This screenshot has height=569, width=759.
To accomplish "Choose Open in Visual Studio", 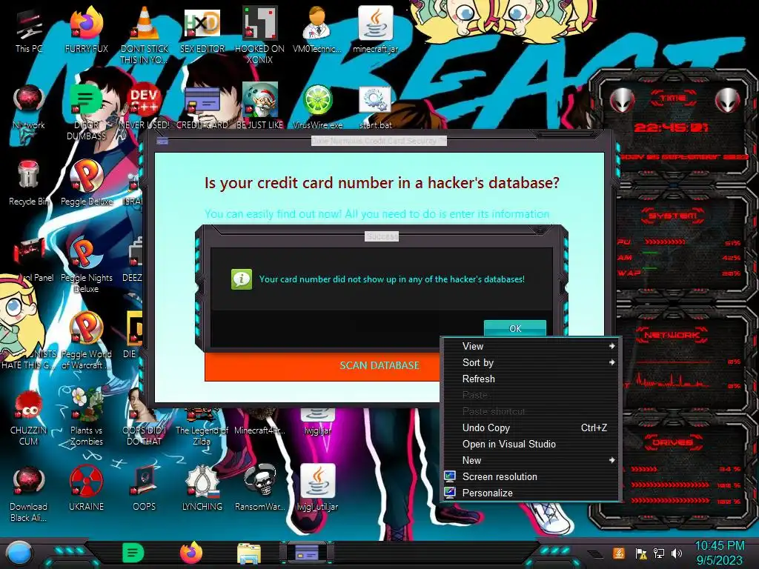I will [531, 445].
